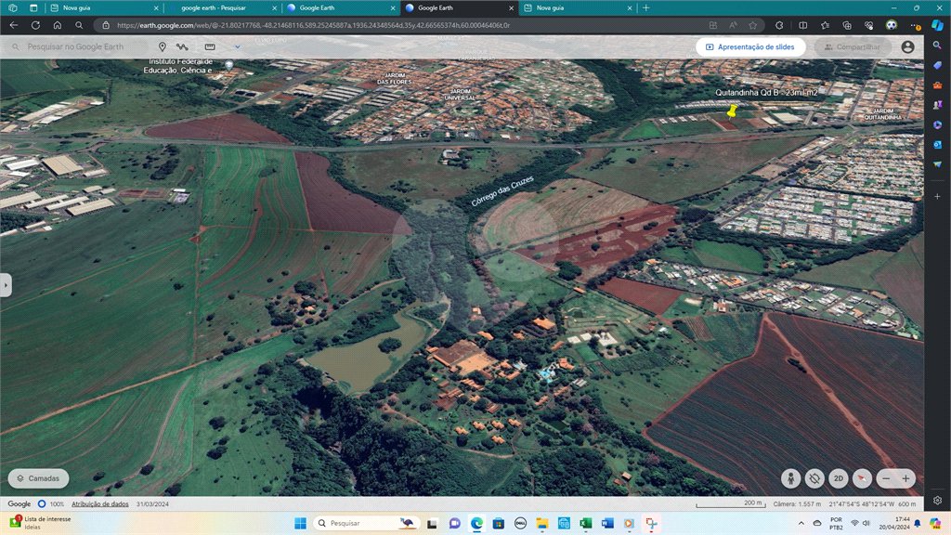The height and width of the screenshot is (535, 951).
Task: Go back with the browser back arrow
Action: (14, 25)
